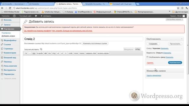Screen dimensions: 189x106
Task: Click the Медиафайлы sidebar icon
Action: [2, 40]
